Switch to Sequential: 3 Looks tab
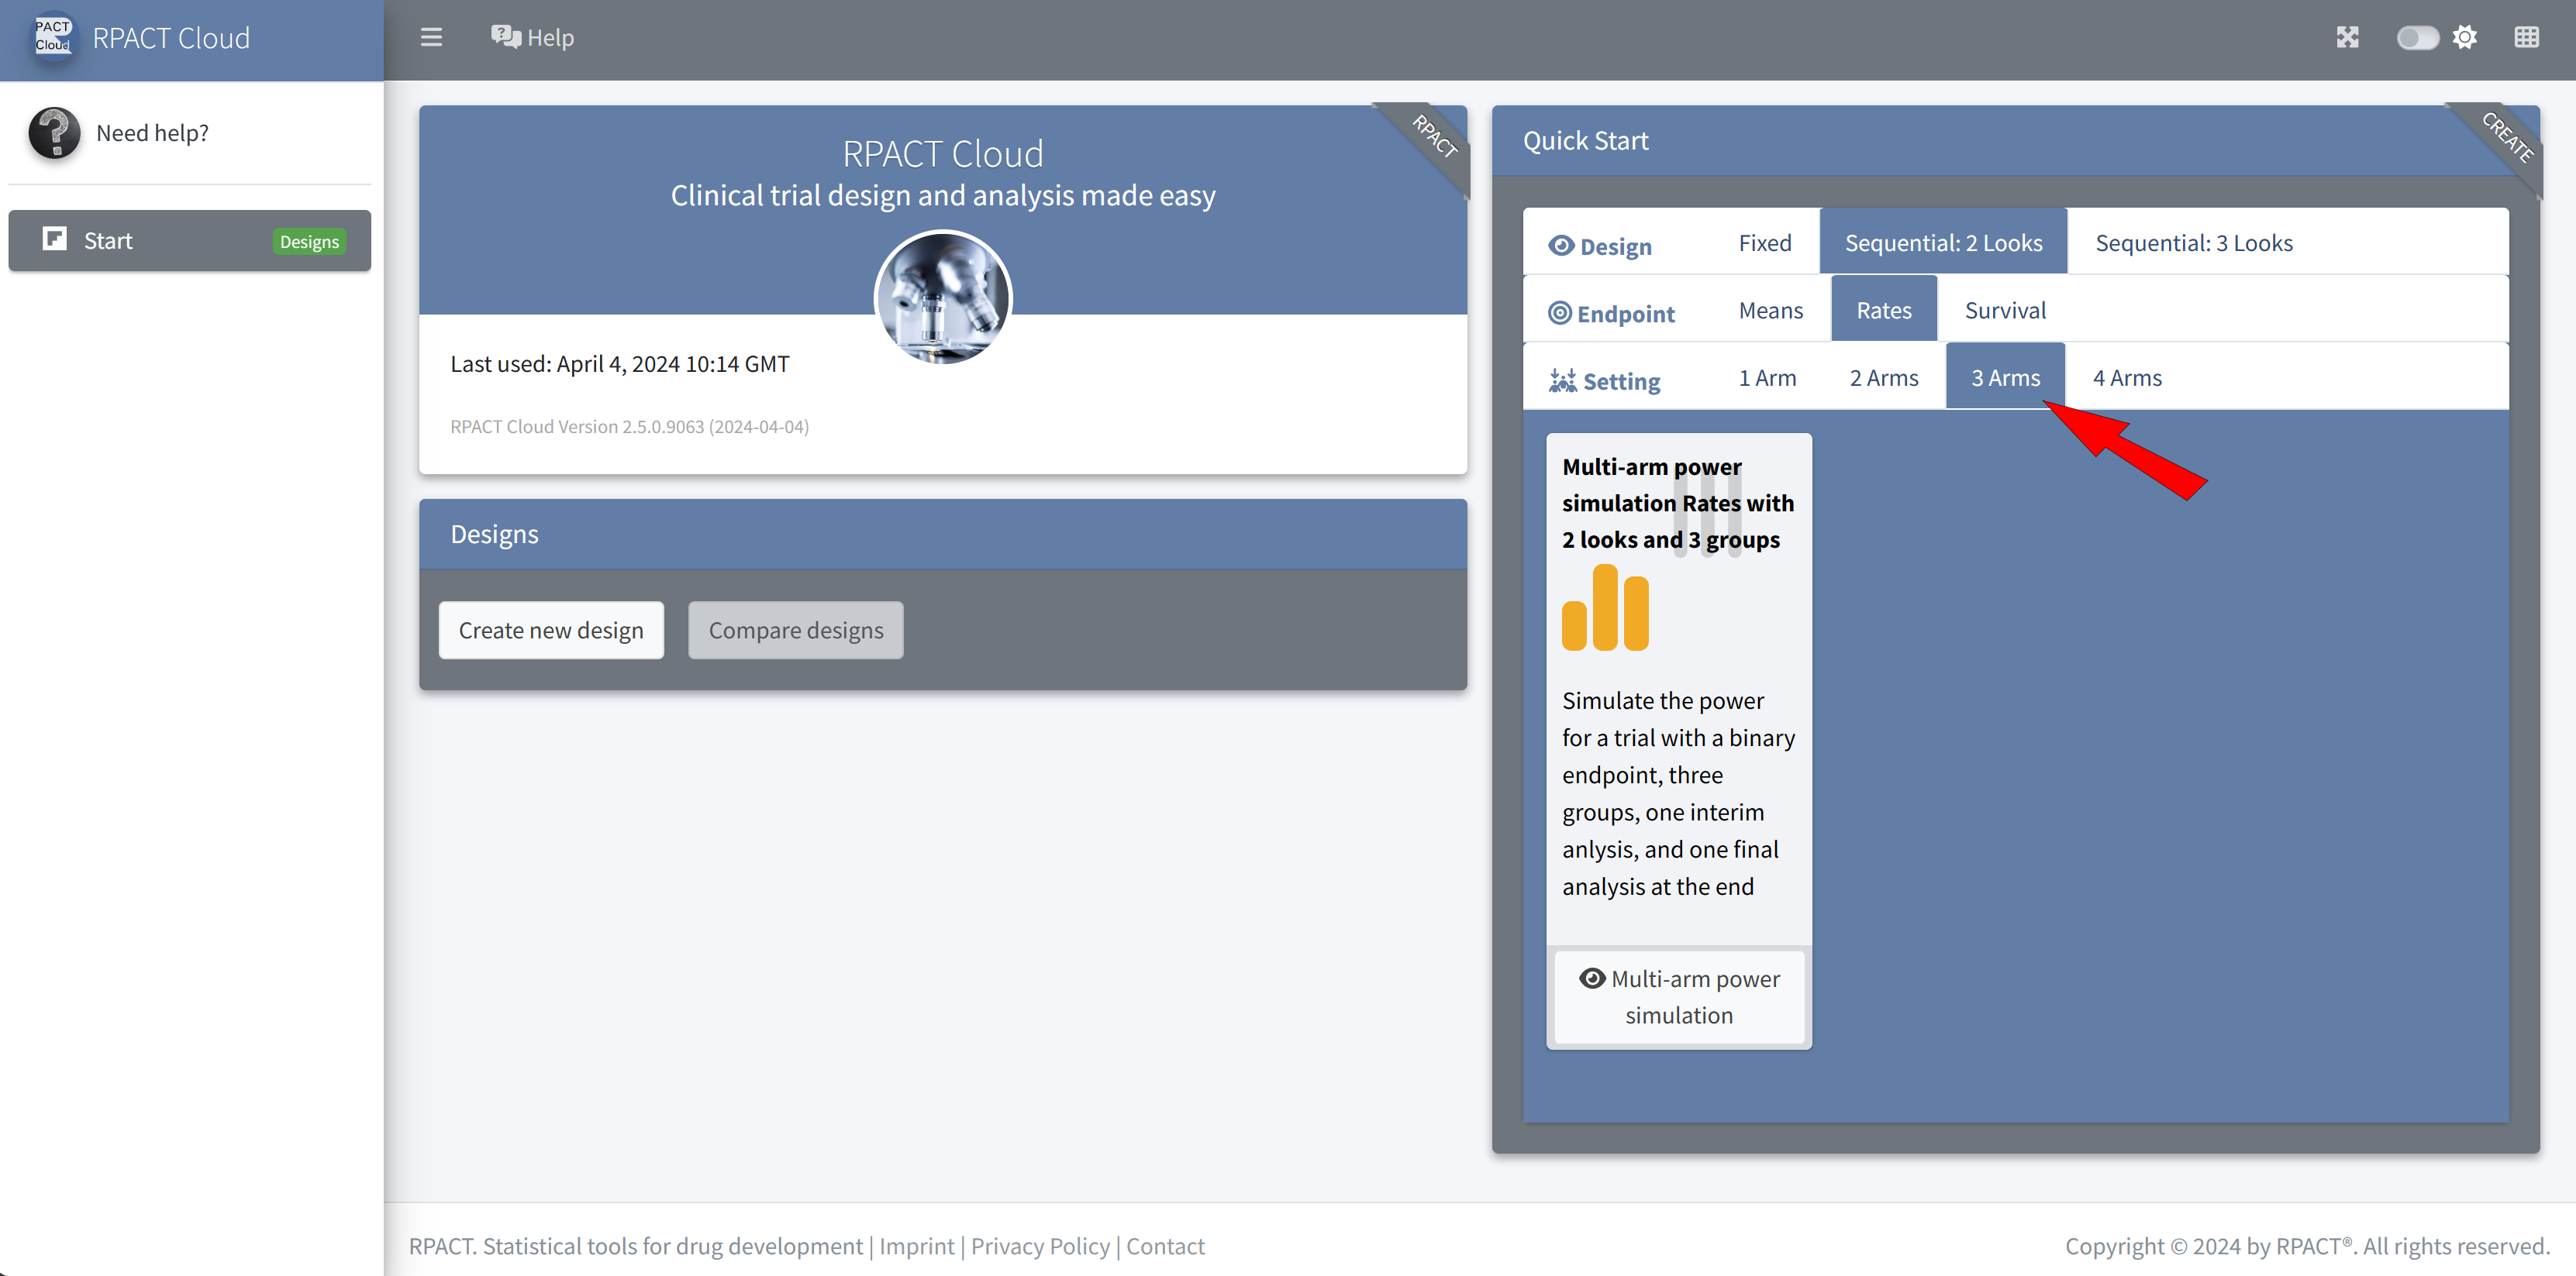The image size is (2576, 1276). pyautogui.click(x=2194, y=242)
